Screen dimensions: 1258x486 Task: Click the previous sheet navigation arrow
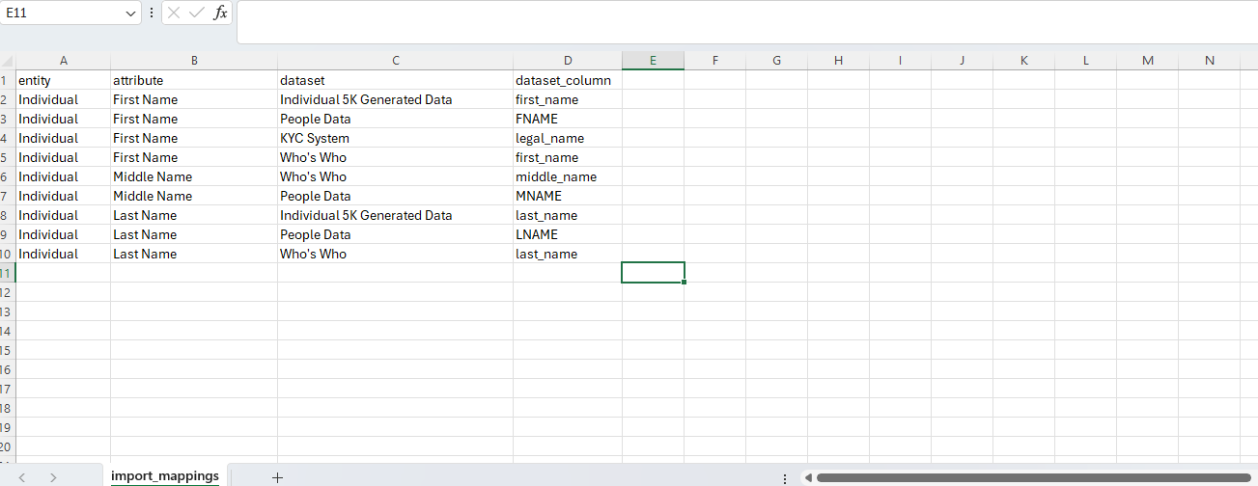click(22, 476)
